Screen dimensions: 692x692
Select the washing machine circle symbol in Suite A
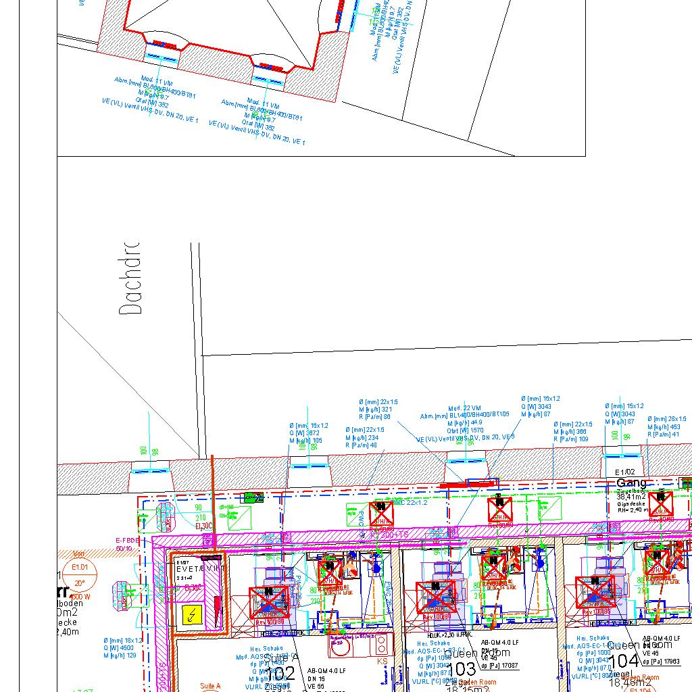tap(340, 647)
